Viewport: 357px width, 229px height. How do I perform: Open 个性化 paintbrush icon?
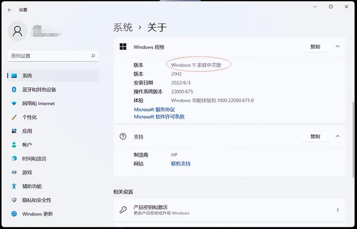(14, 117)
